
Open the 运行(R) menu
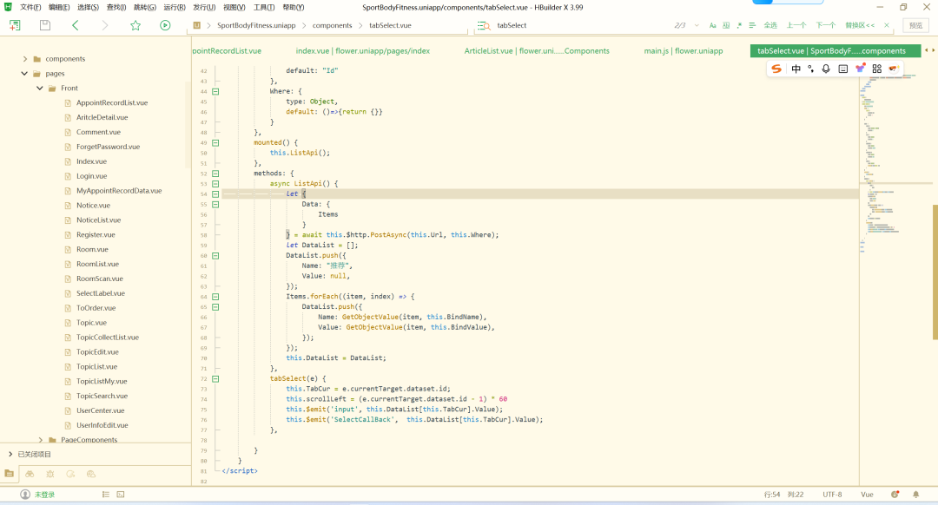click(175, 7)
